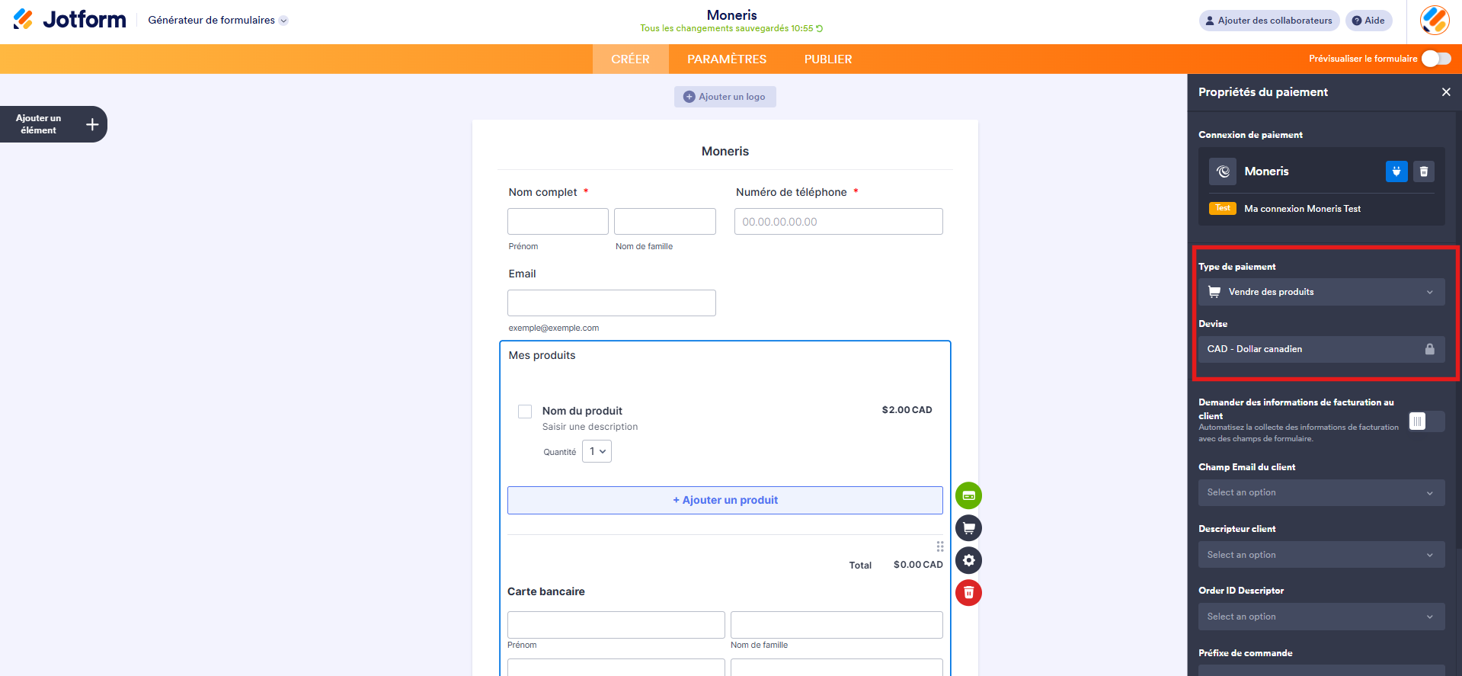The width and height of the screenshot is (1462, 676).
Task: Close the Propriétés du paiement panel
Action: pyautogui.click(x=1446, y=92)
